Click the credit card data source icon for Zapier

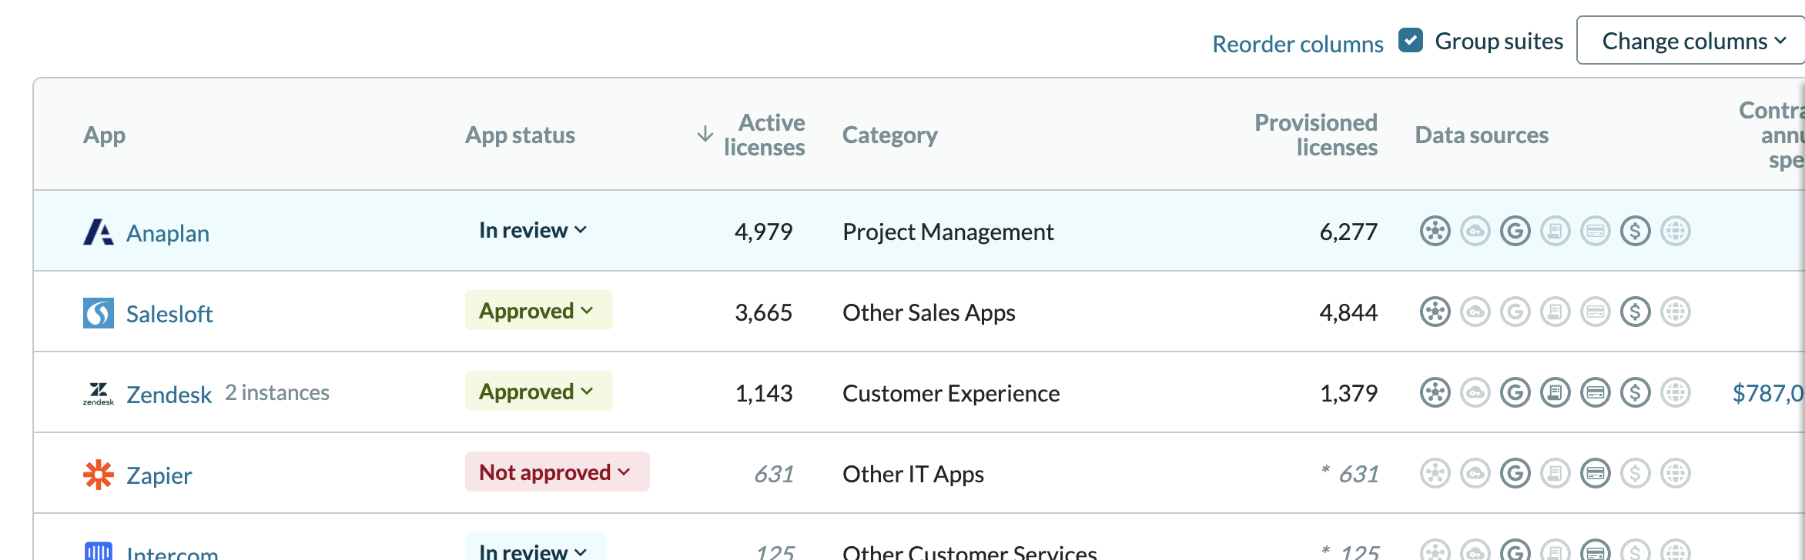click(1595, 474)
